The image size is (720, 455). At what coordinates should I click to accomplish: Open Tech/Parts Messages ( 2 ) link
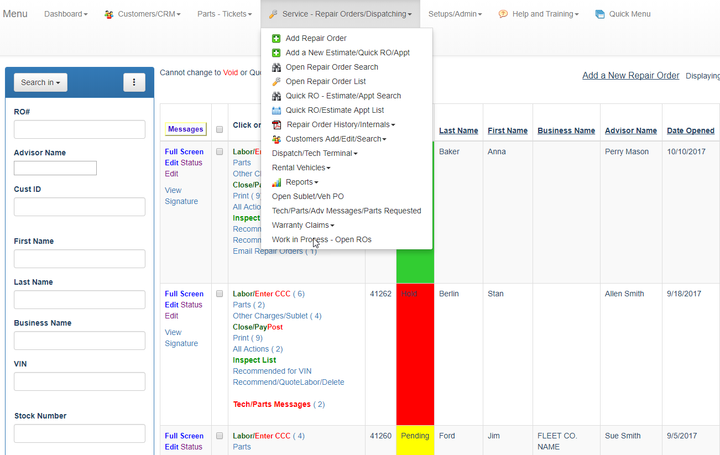click(x=279, y=404)
